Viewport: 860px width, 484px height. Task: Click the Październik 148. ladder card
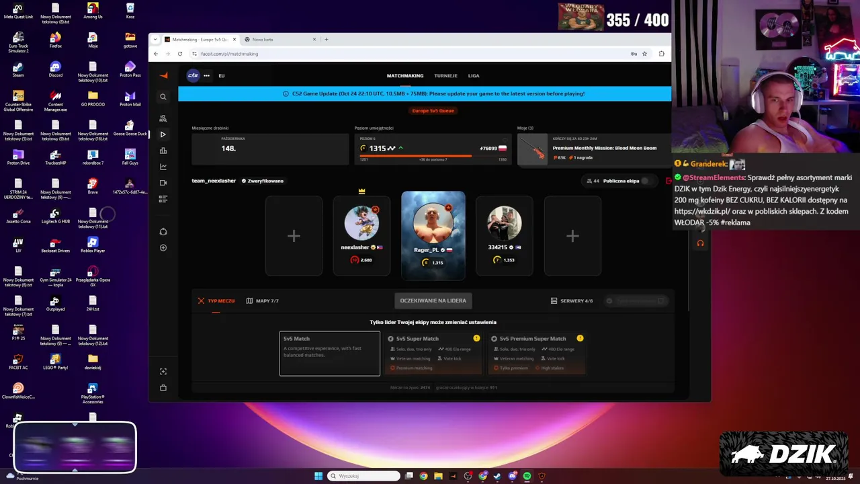270,149
